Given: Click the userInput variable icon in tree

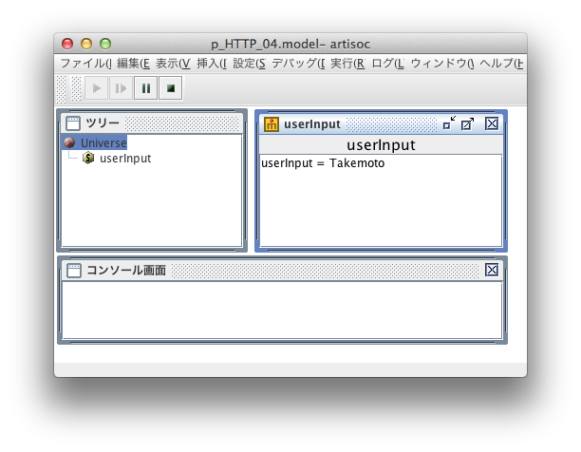Looking at the screenshot, I should [88, 159].
